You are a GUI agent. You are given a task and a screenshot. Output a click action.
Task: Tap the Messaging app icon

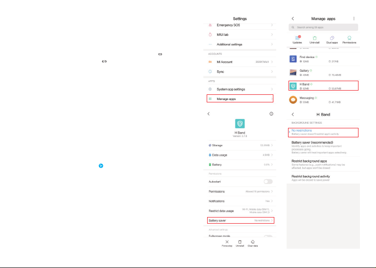click(x=293, y=100)
